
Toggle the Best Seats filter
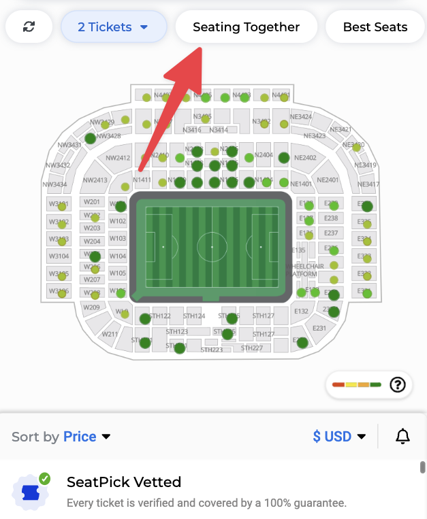[375, 27]
